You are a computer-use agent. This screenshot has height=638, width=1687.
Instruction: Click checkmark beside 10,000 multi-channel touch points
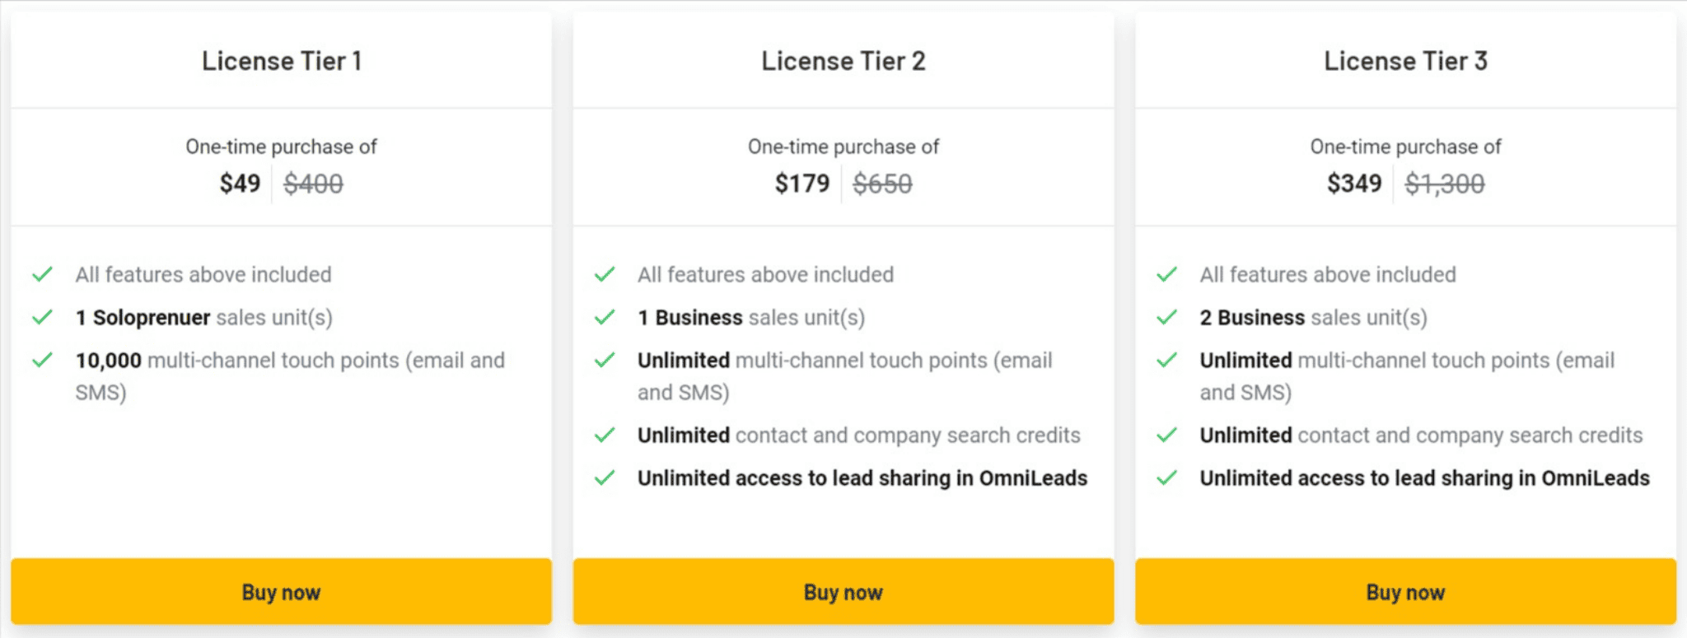tap(43, 360)
